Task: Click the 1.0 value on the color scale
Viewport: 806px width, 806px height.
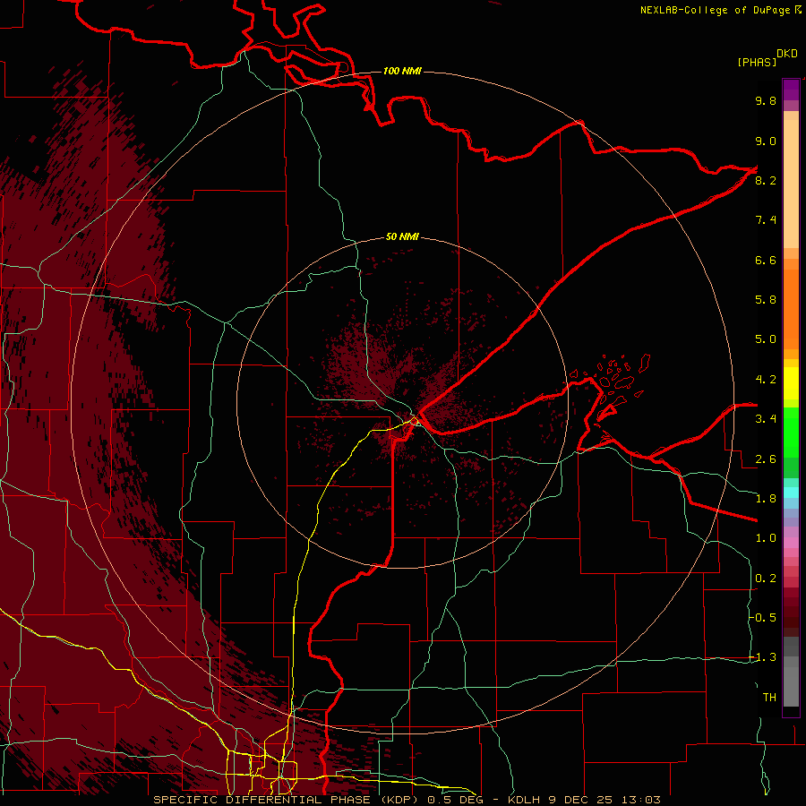Action: point(766,537)
